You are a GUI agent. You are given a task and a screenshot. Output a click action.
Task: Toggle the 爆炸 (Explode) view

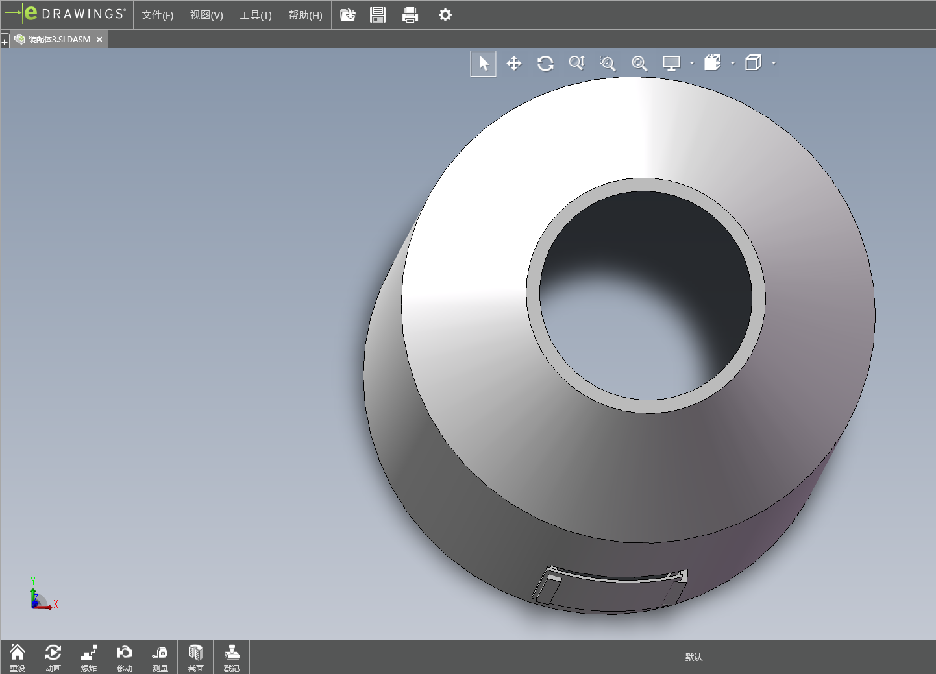(x=89, y=658)
